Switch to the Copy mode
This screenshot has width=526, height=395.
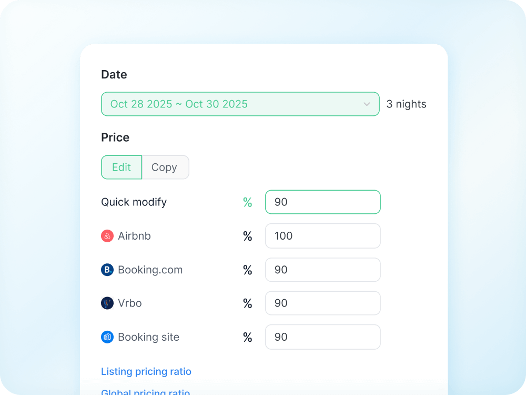(x=165, y=167)
